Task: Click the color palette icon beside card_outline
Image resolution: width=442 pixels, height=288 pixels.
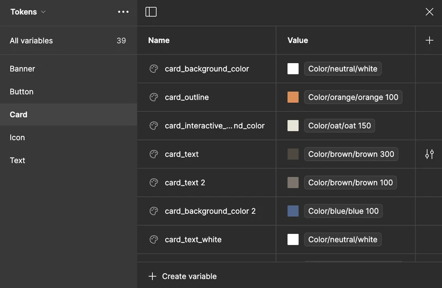Action: [x=154, y=97]
